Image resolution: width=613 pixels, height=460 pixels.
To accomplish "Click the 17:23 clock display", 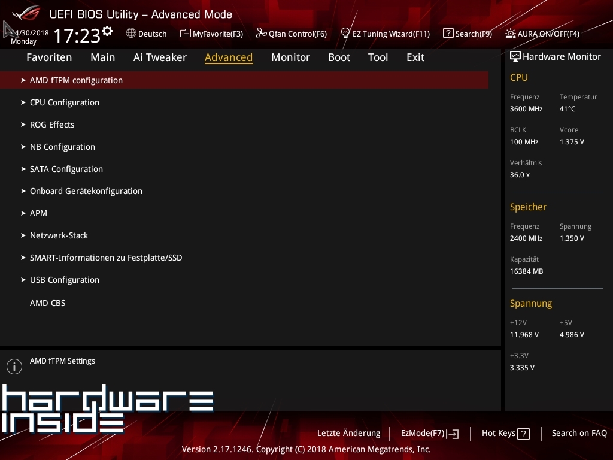I will (77, 36).
